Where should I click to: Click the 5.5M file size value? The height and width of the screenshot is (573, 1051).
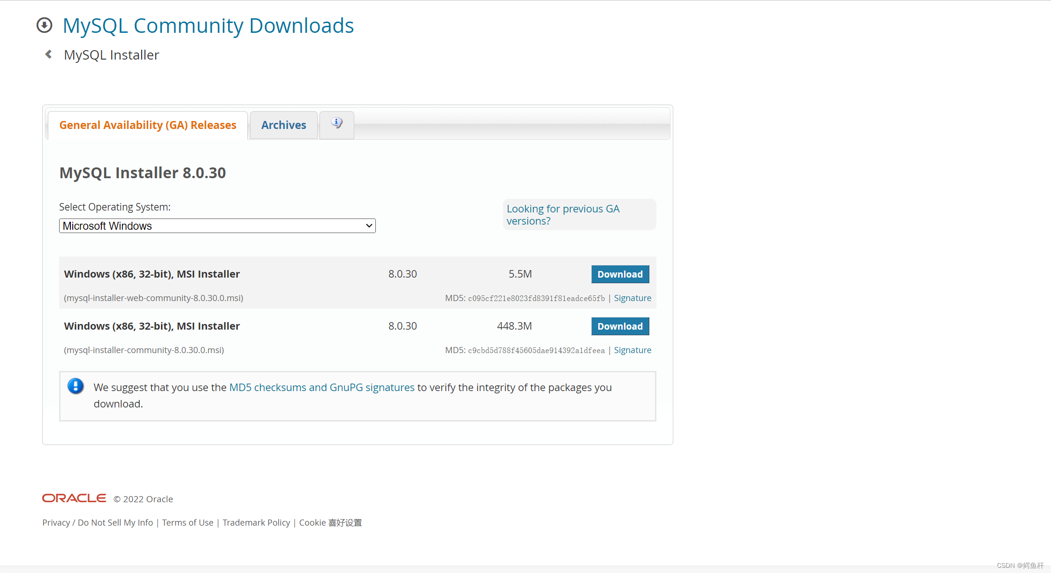click(520, 274)
